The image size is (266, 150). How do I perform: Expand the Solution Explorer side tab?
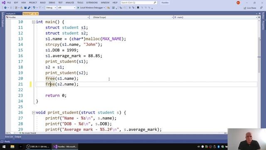click(x=2, y=20)
